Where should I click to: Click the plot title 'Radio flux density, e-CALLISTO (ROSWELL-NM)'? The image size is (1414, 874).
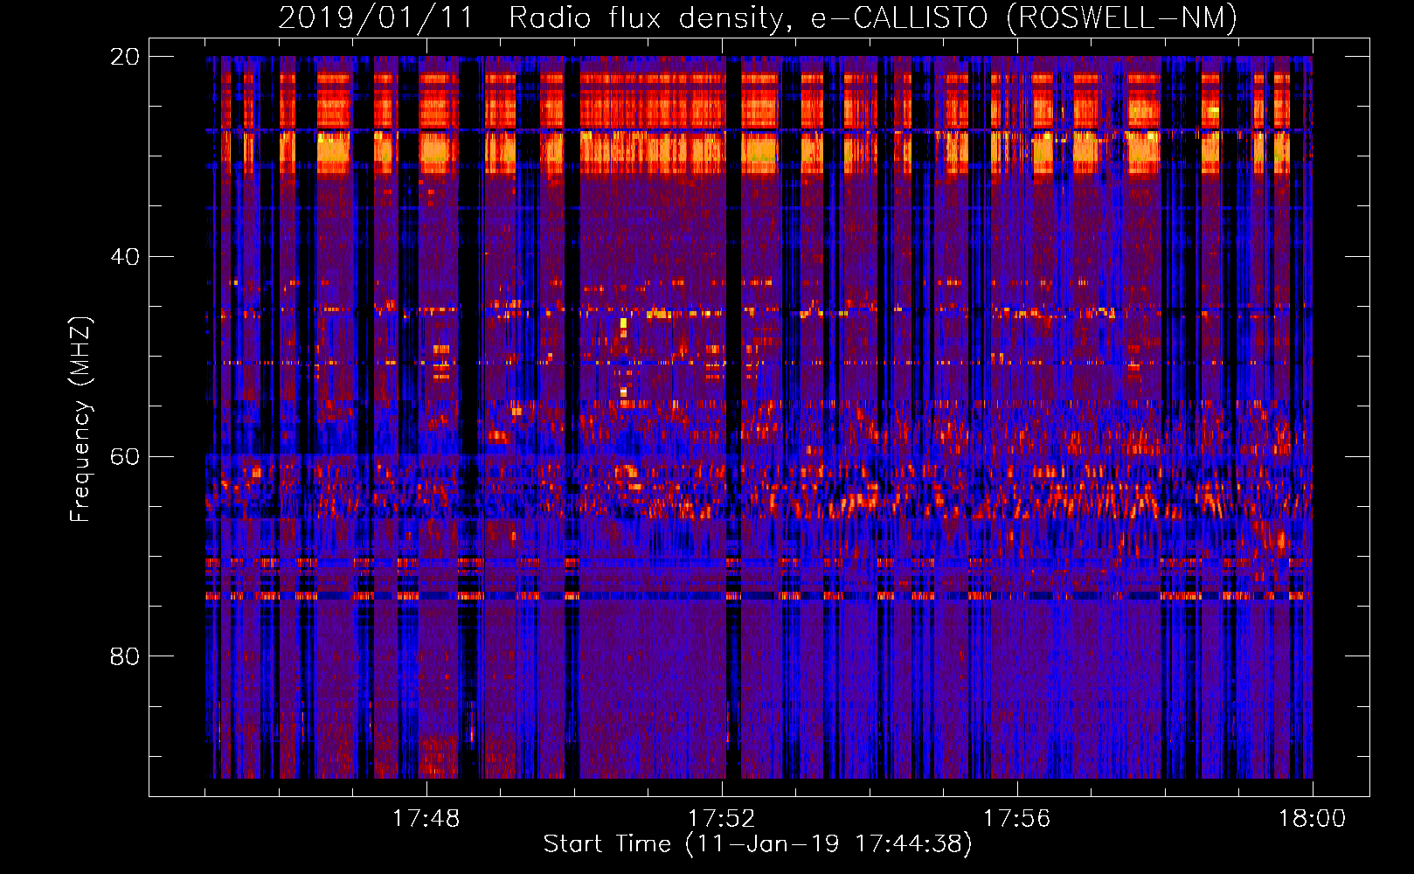[873, 18]
